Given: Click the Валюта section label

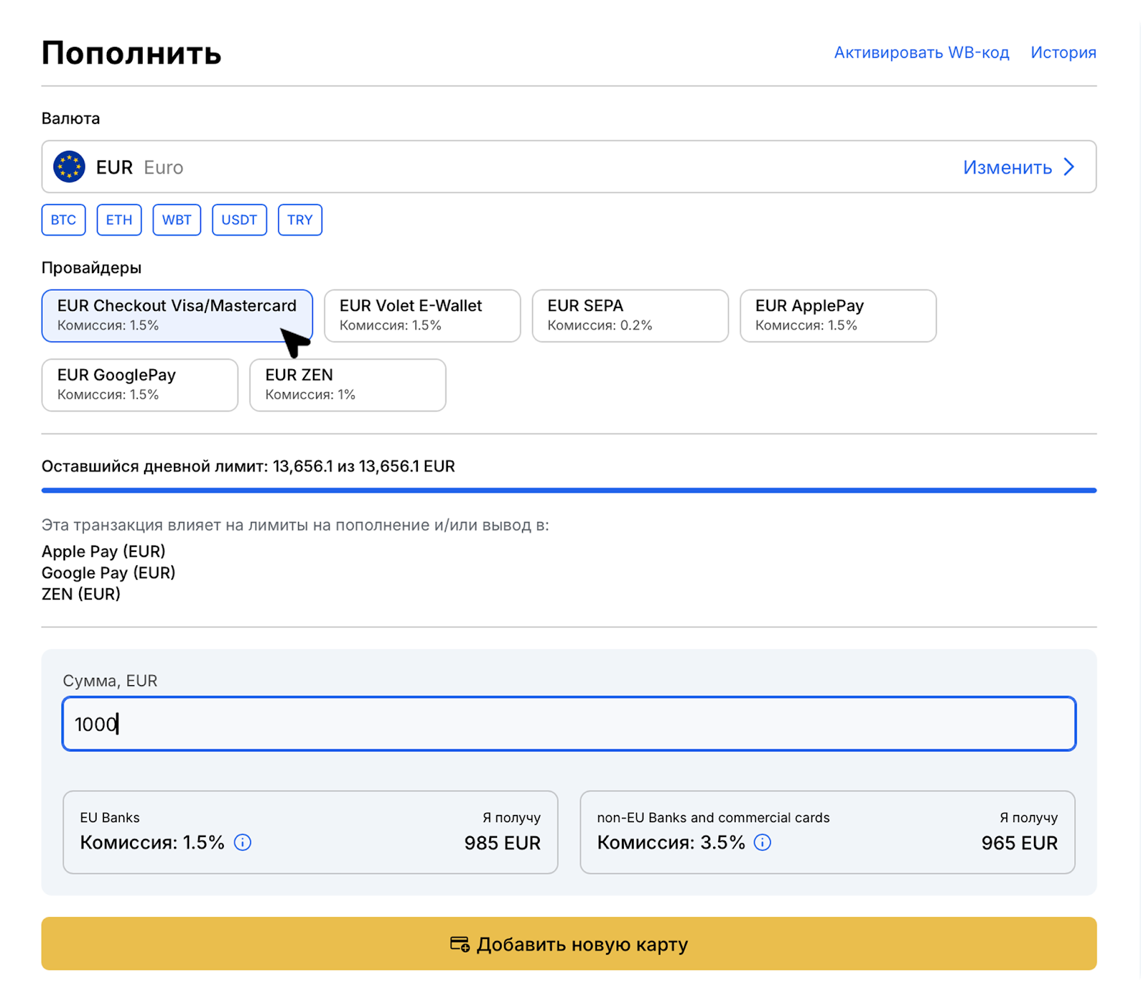Looking at the screenshot, I should (71, 118).
